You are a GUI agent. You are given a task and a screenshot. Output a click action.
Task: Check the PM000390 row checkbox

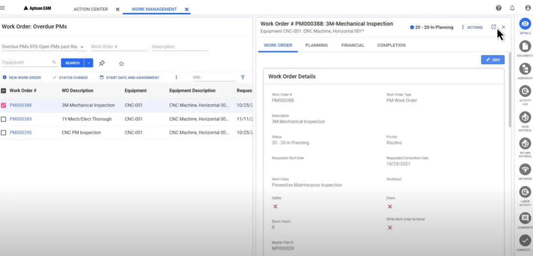(x=3, y=133)
